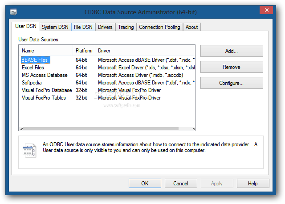Close the ODBC Data Source Administrator window

(x=266, y=10)
